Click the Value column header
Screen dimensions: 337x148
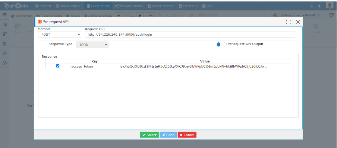205,61
